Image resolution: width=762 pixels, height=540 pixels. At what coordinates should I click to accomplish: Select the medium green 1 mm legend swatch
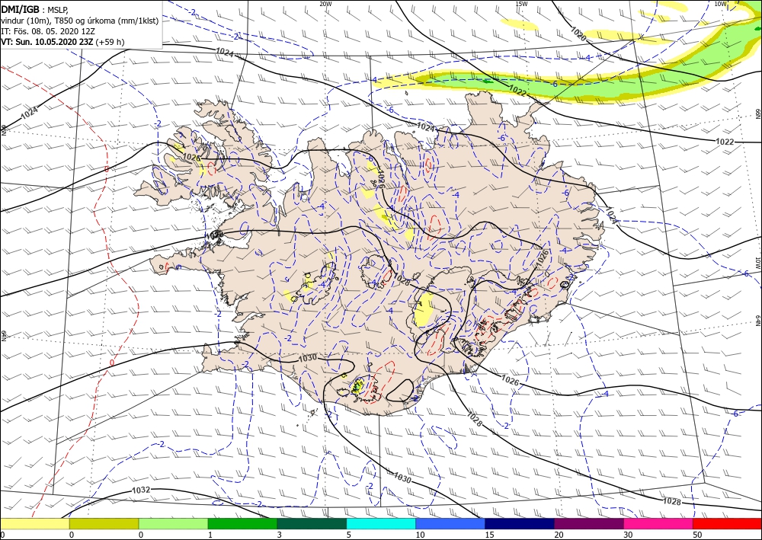[242, 524]
